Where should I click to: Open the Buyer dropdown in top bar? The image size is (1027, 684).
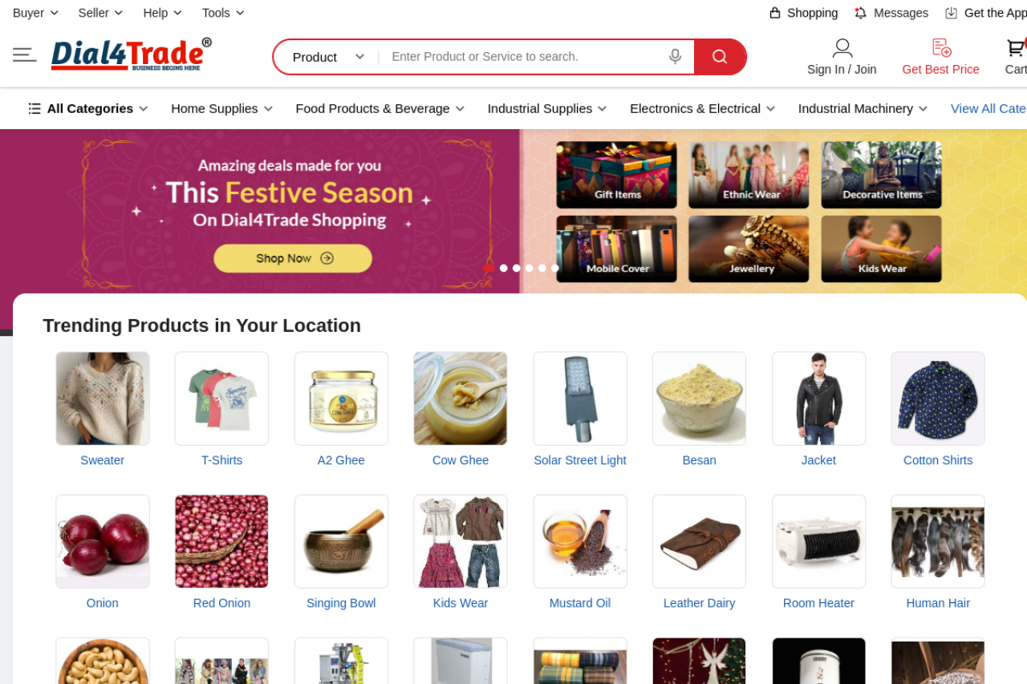click(36, 13)
